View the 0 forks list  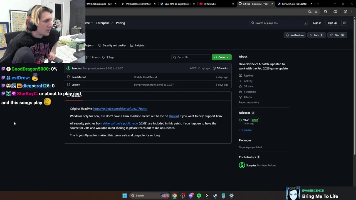pyautogui.click(x=246, y=97)
